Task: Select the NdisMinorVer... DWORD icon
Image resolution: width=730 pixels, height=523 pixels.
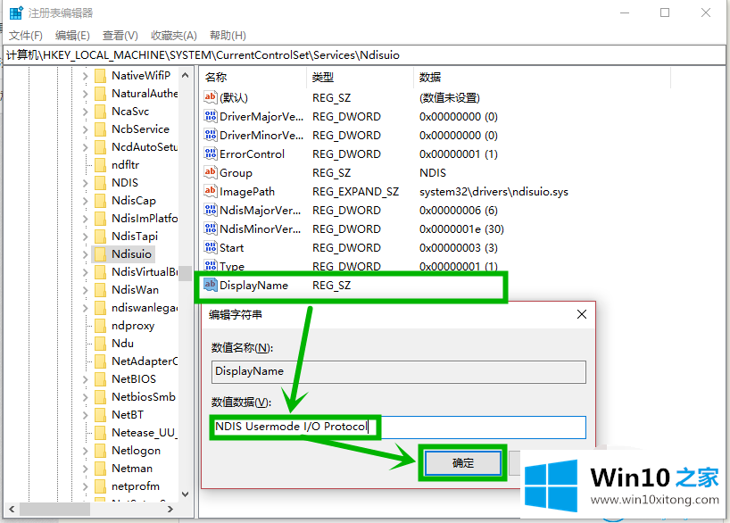Action: click(211, 228)
